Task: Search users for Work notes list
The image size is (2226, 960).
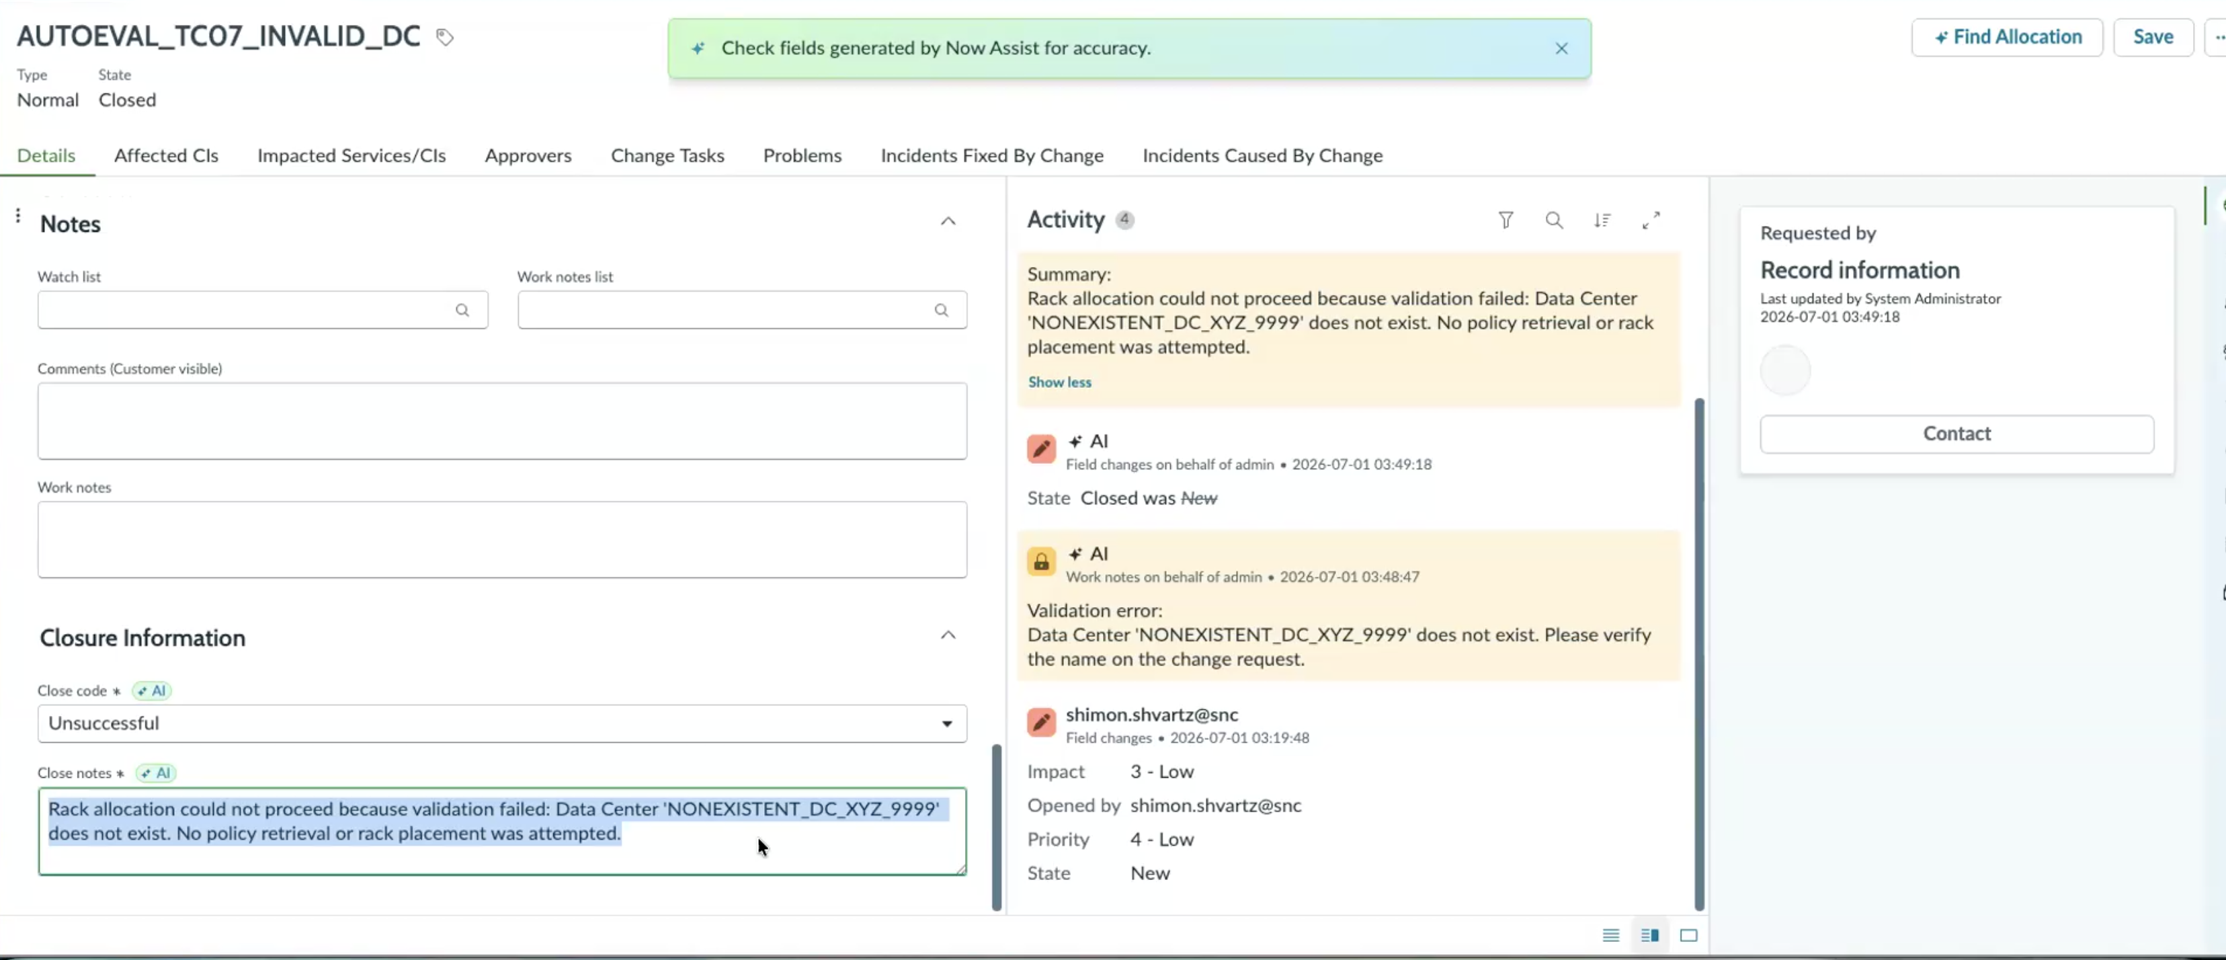Action: pyautogui.click(x=941, y=310)
